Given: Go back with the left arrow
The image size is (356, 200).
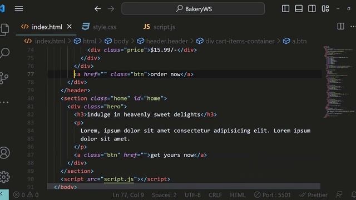Looking at the screenshot, I should (x=98, y=9).
